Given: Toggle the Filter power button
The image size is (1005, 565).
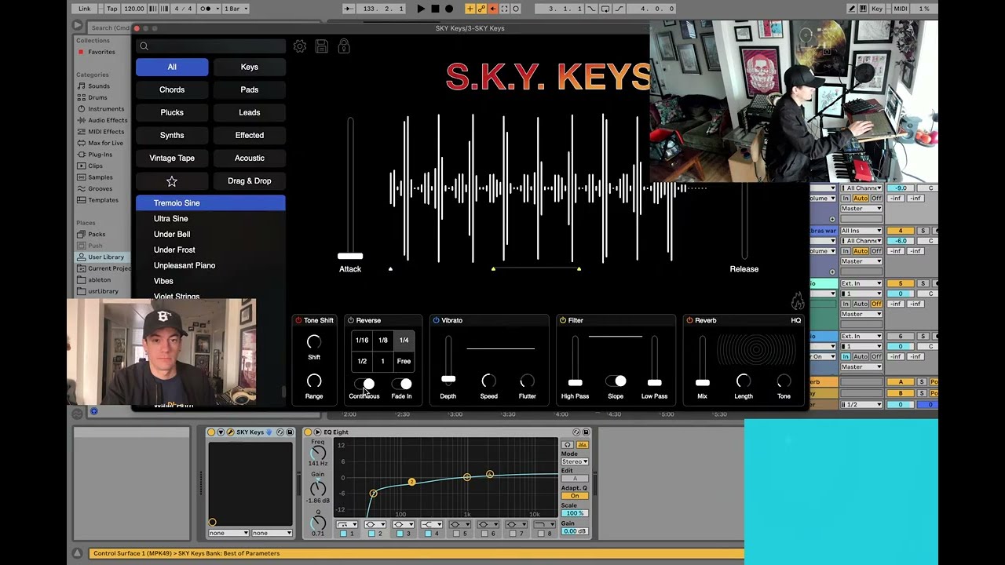Looking at the screenshot, I should point(563,320).
